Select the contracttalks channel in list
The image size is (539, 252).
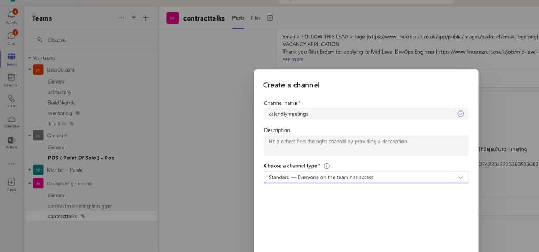(x=92, y=216)
